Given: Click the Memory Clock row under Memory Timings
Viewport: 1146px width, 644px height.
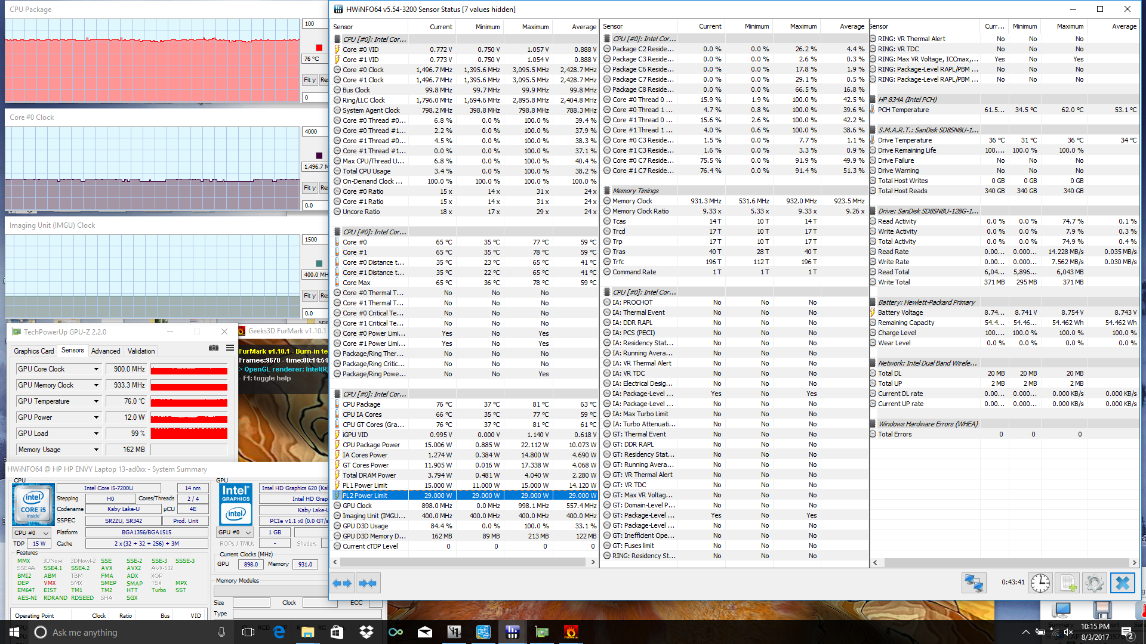Looking at the screenshot, I should point(734,201).
